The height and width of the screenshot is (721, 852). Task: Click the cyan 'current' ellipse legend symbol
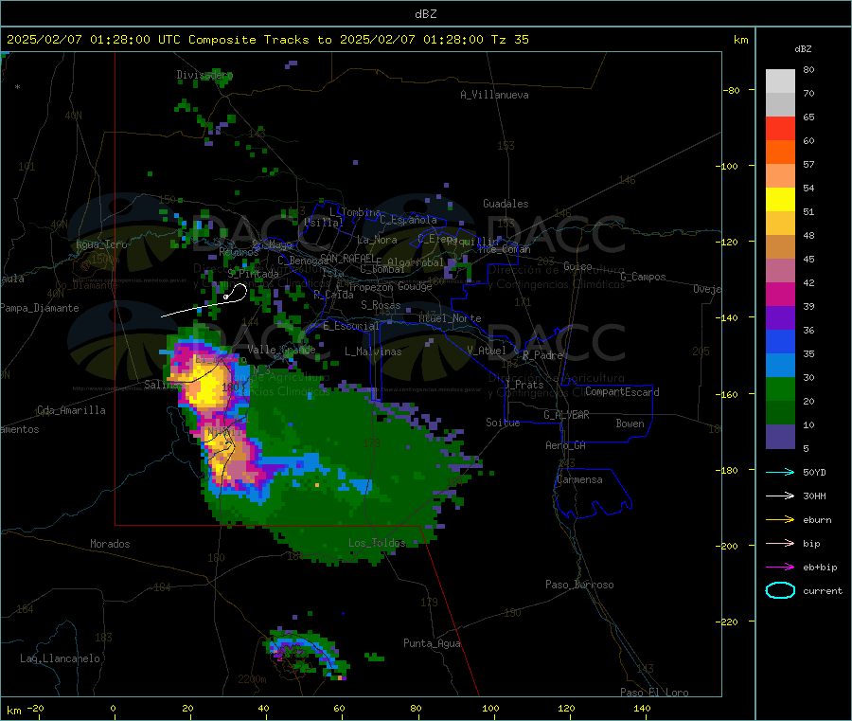(x=780, y=590)
